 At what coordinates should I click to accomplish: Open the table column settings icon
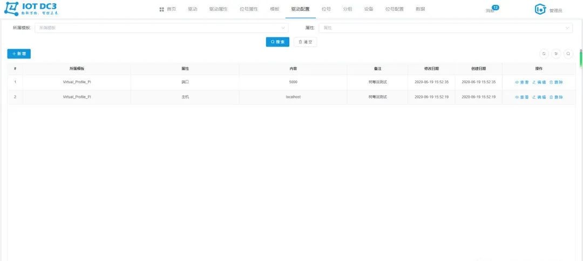pos(556,54)
